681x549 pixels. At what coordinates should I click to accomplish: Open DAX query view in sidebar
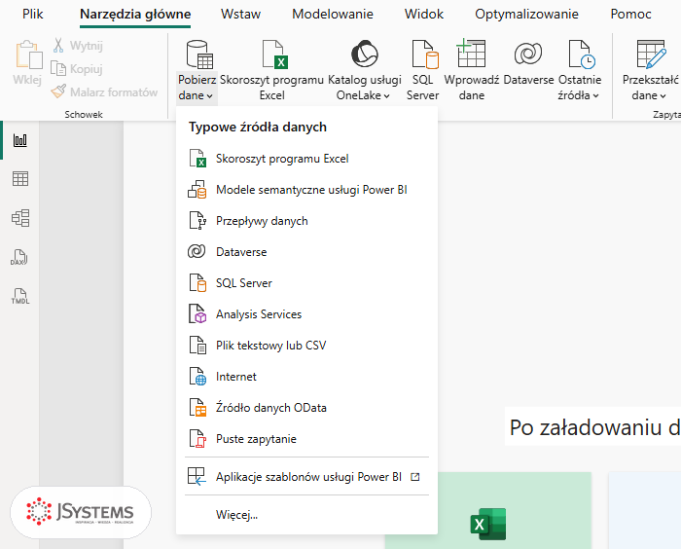pos(19,257)
